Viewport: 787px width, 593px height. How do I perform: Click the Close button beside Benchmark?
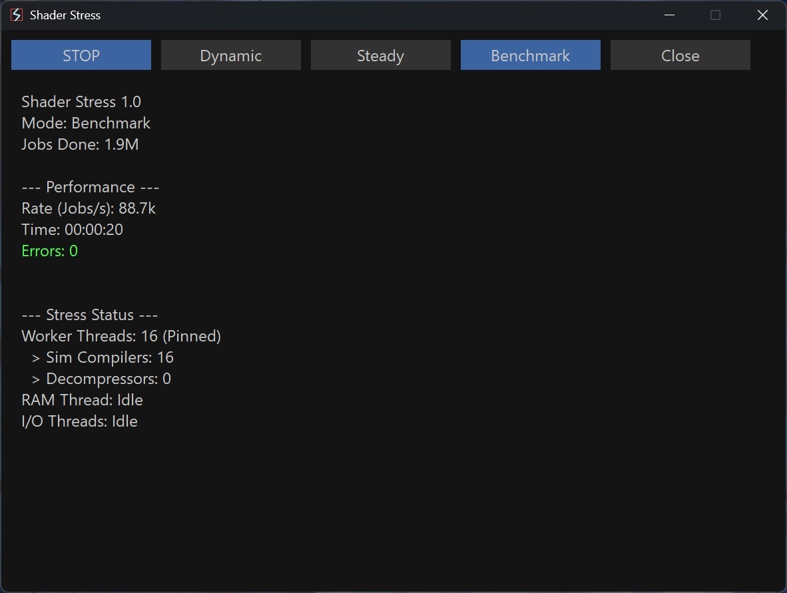[680, 55]
